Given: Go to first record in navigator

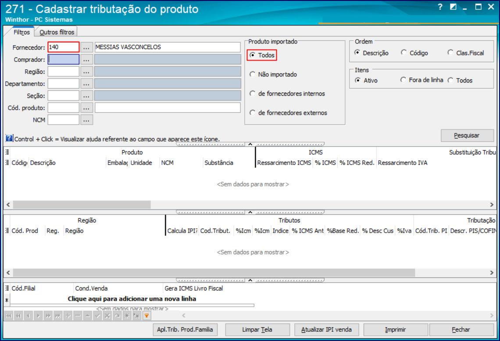Looking at the screenshot, I should point(9,316).
